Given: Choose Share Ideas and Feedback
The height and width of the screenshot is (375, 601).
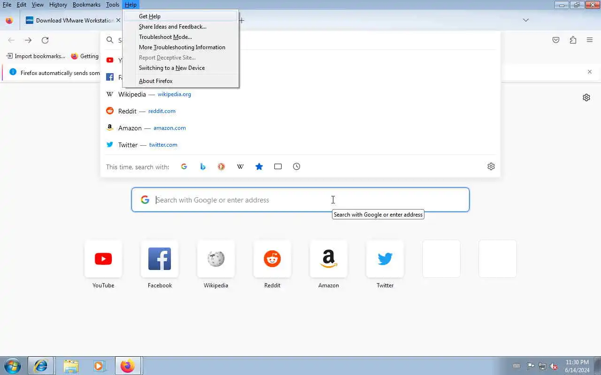Looking at the screenshot, I should click(x=180, y=27).
